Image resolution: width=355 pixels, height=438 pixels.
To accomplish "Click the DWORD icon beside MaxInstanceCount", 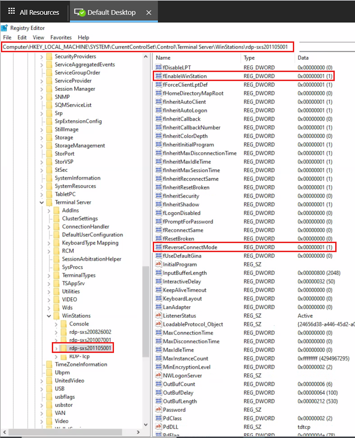I will point(159,358).
